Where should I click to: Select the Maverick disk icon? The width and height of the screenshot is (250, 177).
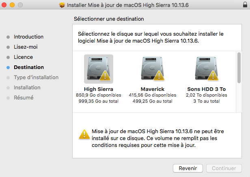[152, 68]
